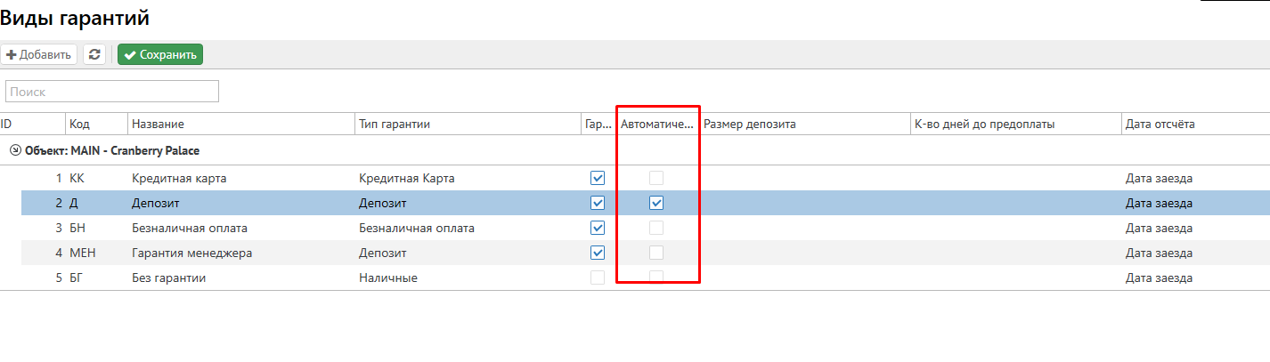Enable the Автоматиче... checkbox for Гарантия менеджера
Image resolution: width=1270 pixels, height=362 pixels.
(x=656, y=253)
